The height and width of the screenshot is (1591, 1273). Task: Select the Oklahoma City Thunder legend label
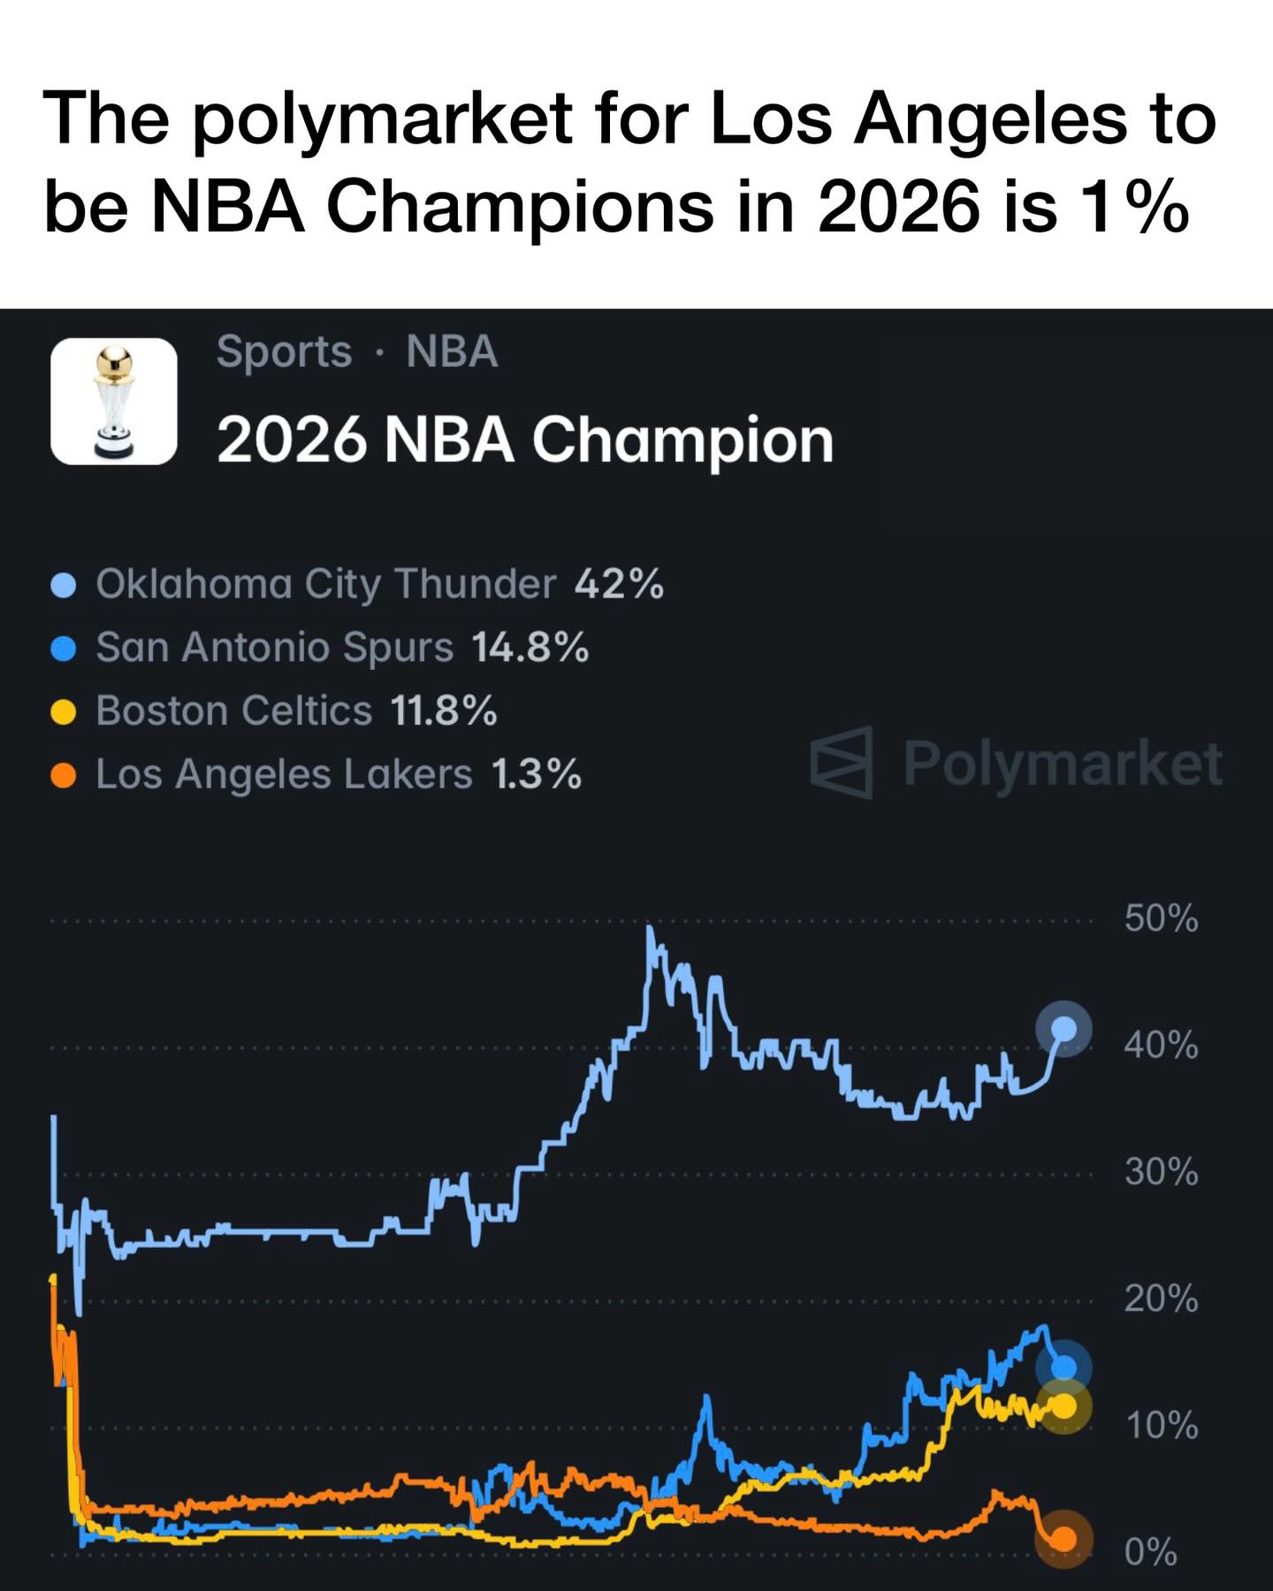325,584
